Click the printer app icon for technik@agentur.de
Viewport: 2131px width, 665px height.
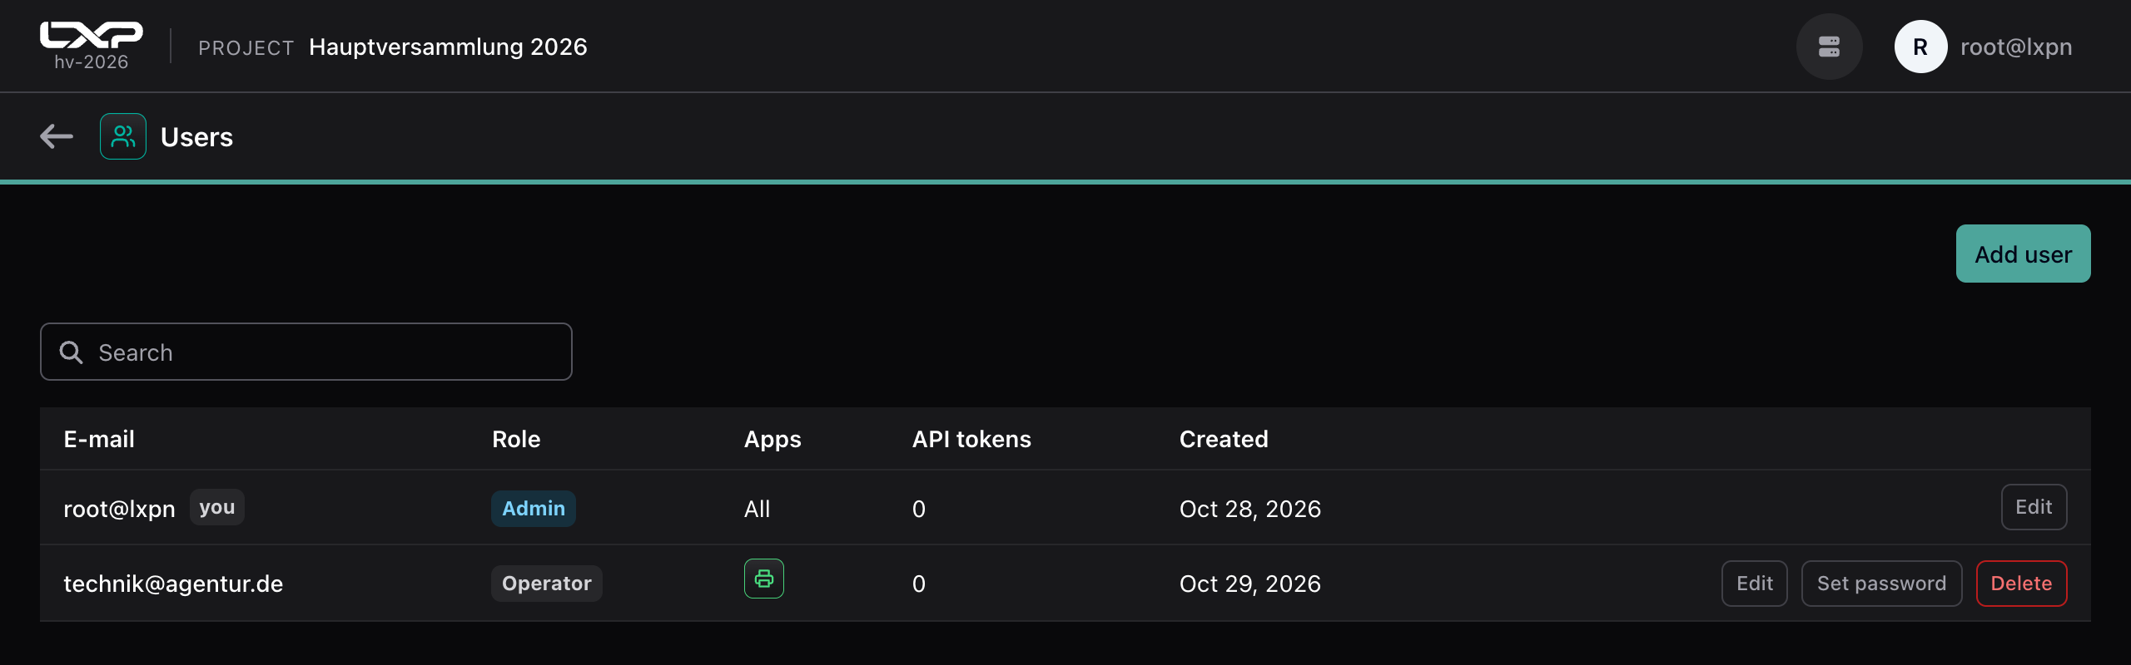764,579
